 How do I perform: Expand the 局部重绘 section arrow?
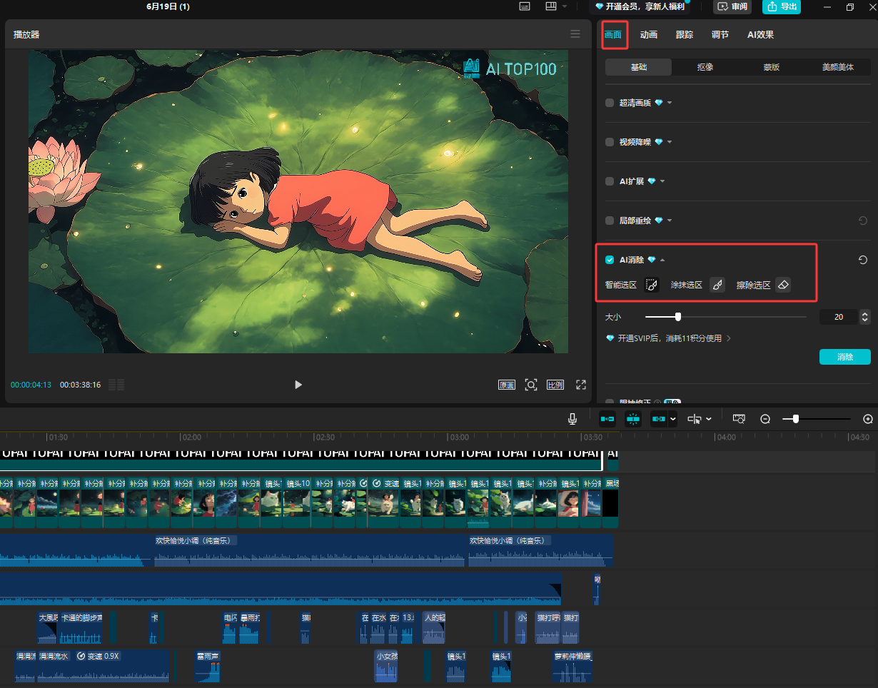(x=670, y=221)
